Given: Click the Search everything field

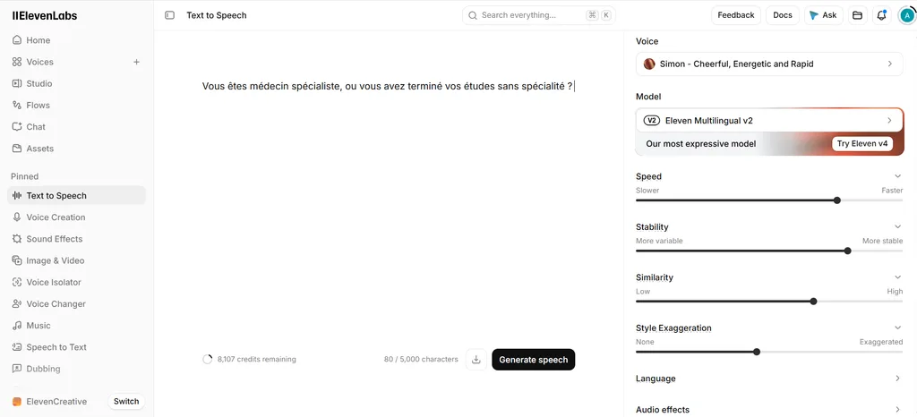Looking at the screenshot, I should click(538, 15).
